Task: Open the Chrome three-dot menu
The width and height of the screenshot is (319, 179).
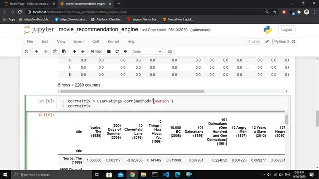Action: tap(314, 12)
